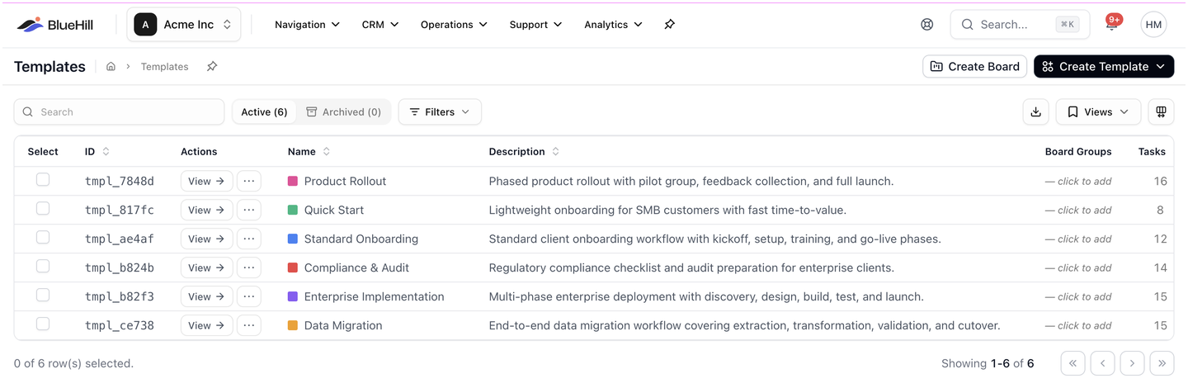Select checkbox for tmpl_ae4af row
This screenshot has height=388, width=1188.
pos(43,238)
